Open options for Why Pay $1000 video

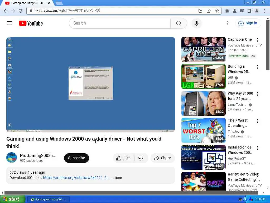(257, 94)
